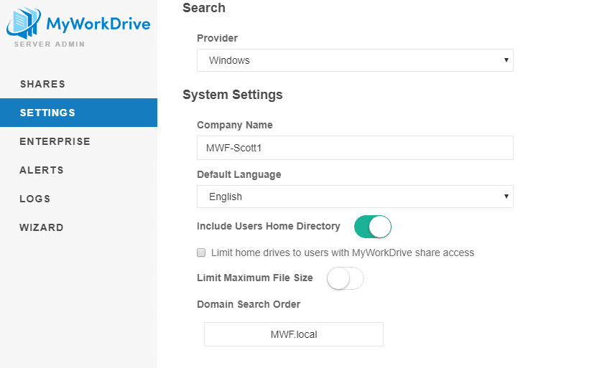Open the Search Provider dropdown showing Windows
This screenshot has height=368, width=597.
tap(355, 60)
